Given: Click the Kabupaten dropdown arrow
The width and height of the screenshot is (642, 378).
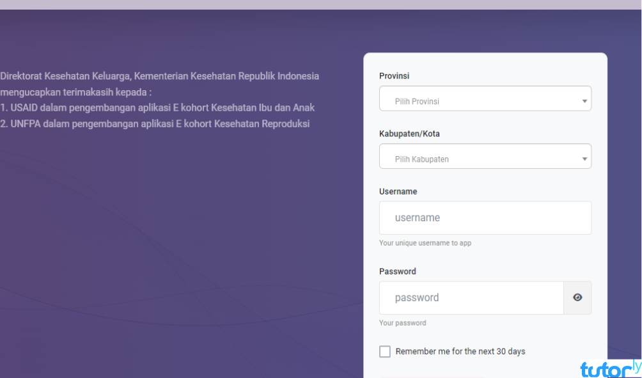Looking at the screenshot, I should pyautogui.click(x=584, y=159).
